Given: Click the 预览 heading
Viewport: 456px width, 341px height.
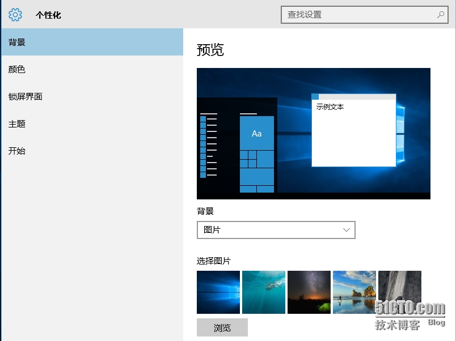Looking at the screenshot, I should click(210, 50).
